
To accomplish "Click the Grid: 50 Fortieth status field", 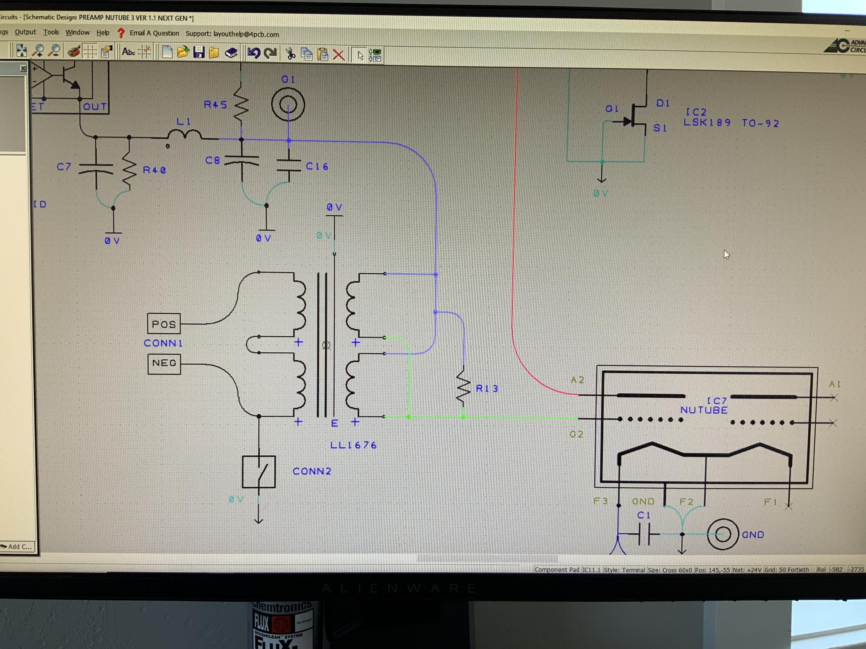I will [x=787, y=570].
